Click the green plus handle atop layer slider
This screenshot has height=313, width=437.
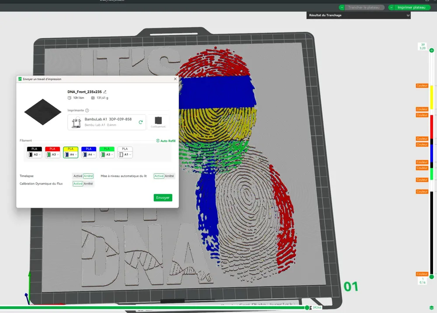coord(432,50)
